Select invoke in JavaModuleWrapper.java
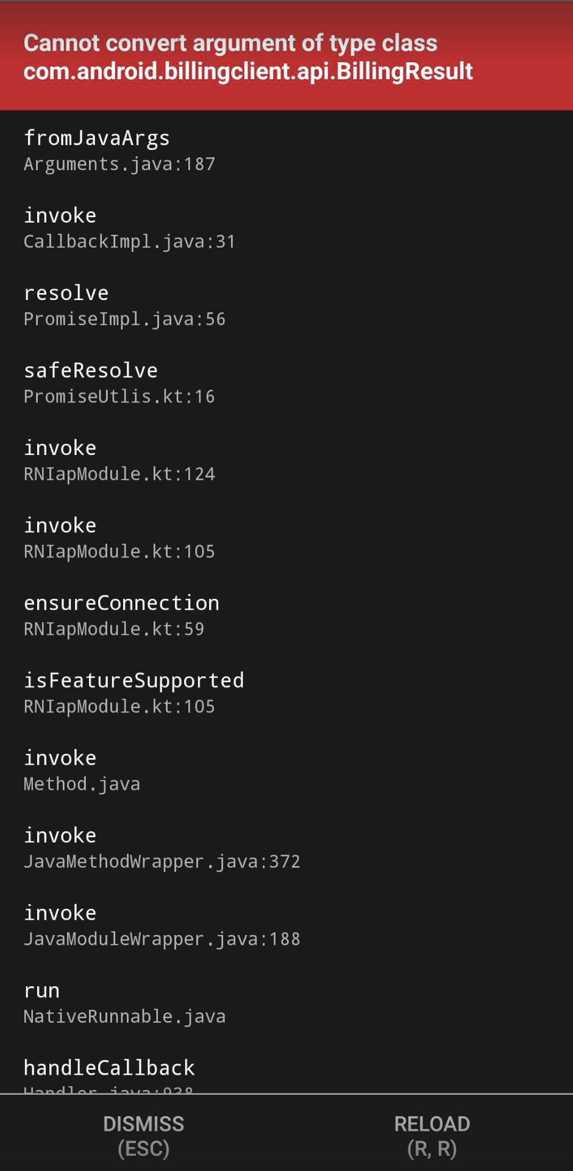573x1171 pixels. click(x=60, y=913)
